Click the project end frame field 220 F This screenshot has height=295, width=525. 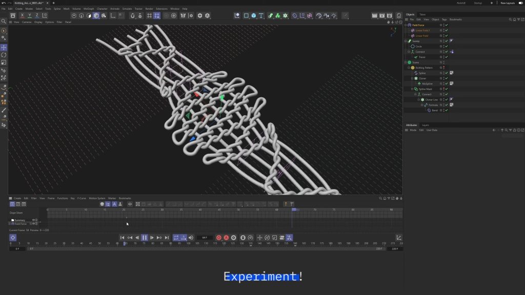pyautogui.click(x=395, y=249)
